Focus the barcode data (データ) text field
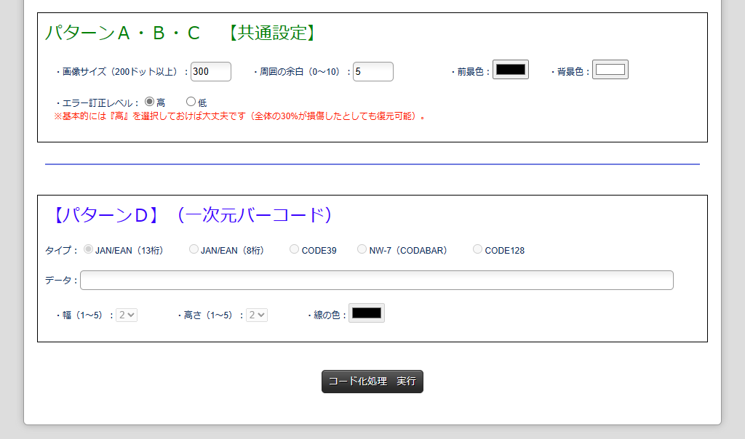The width and height of the screenshot is (745, 439). click(376, 280)
